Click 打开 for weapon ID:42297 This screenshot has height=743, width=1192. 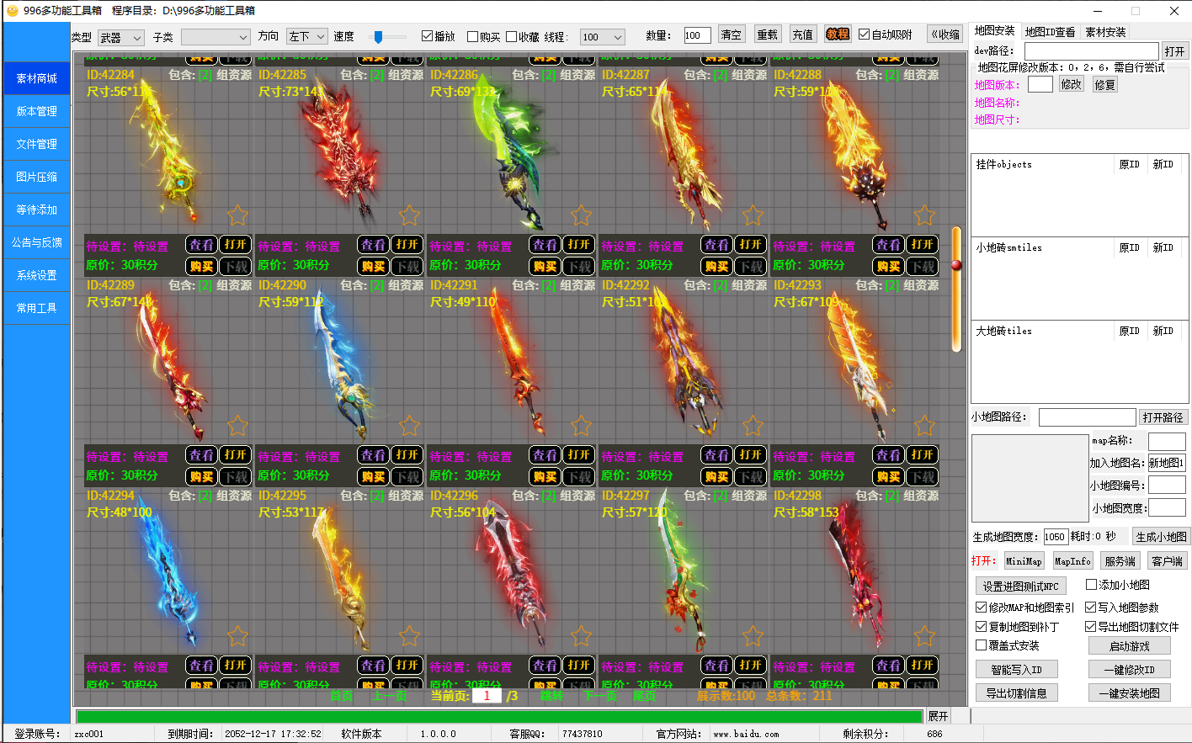(x=750, y=666)
